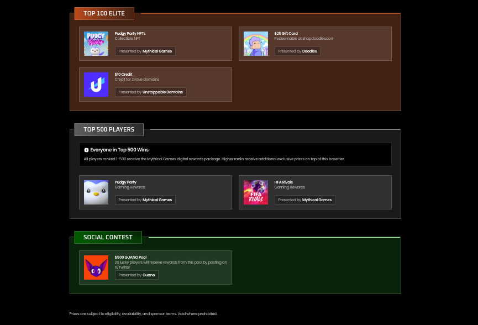Click the All players ranked 1-500 description

[x=214, y=159]
